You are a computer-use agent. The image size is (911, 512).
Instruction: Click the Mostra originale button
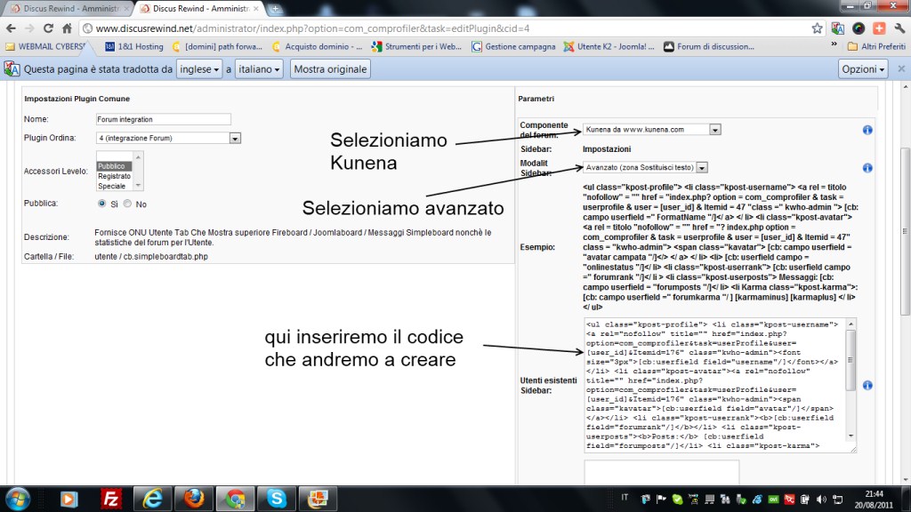pyautogui.click(x=329, y=69)
